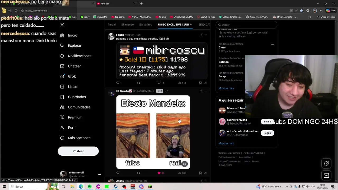338x190 pixels.
Task: Click Mostrar más under A quién seguir
Action: 226,143
